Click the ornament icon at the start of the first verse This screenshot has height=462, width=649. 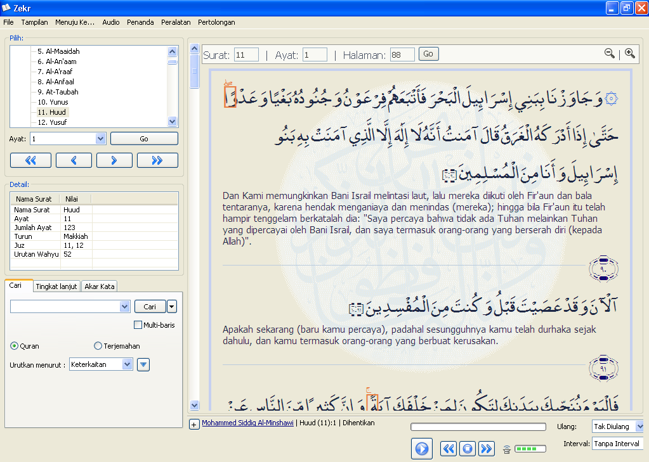pos(612,98)
